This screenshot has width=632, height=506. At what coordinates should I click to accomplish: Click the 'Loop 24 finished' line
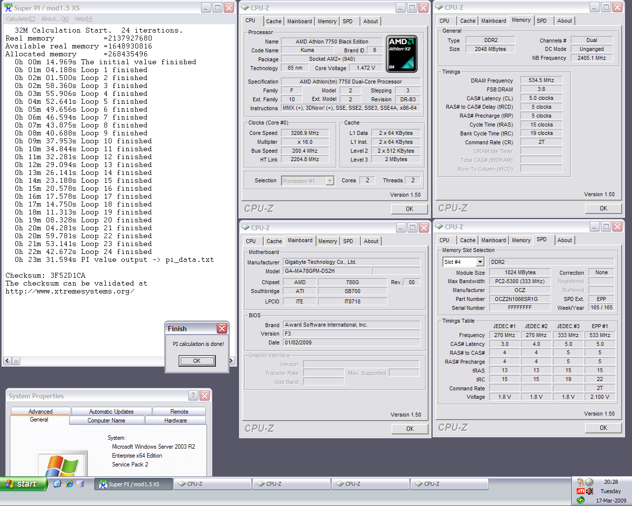(x=117, y=252)
